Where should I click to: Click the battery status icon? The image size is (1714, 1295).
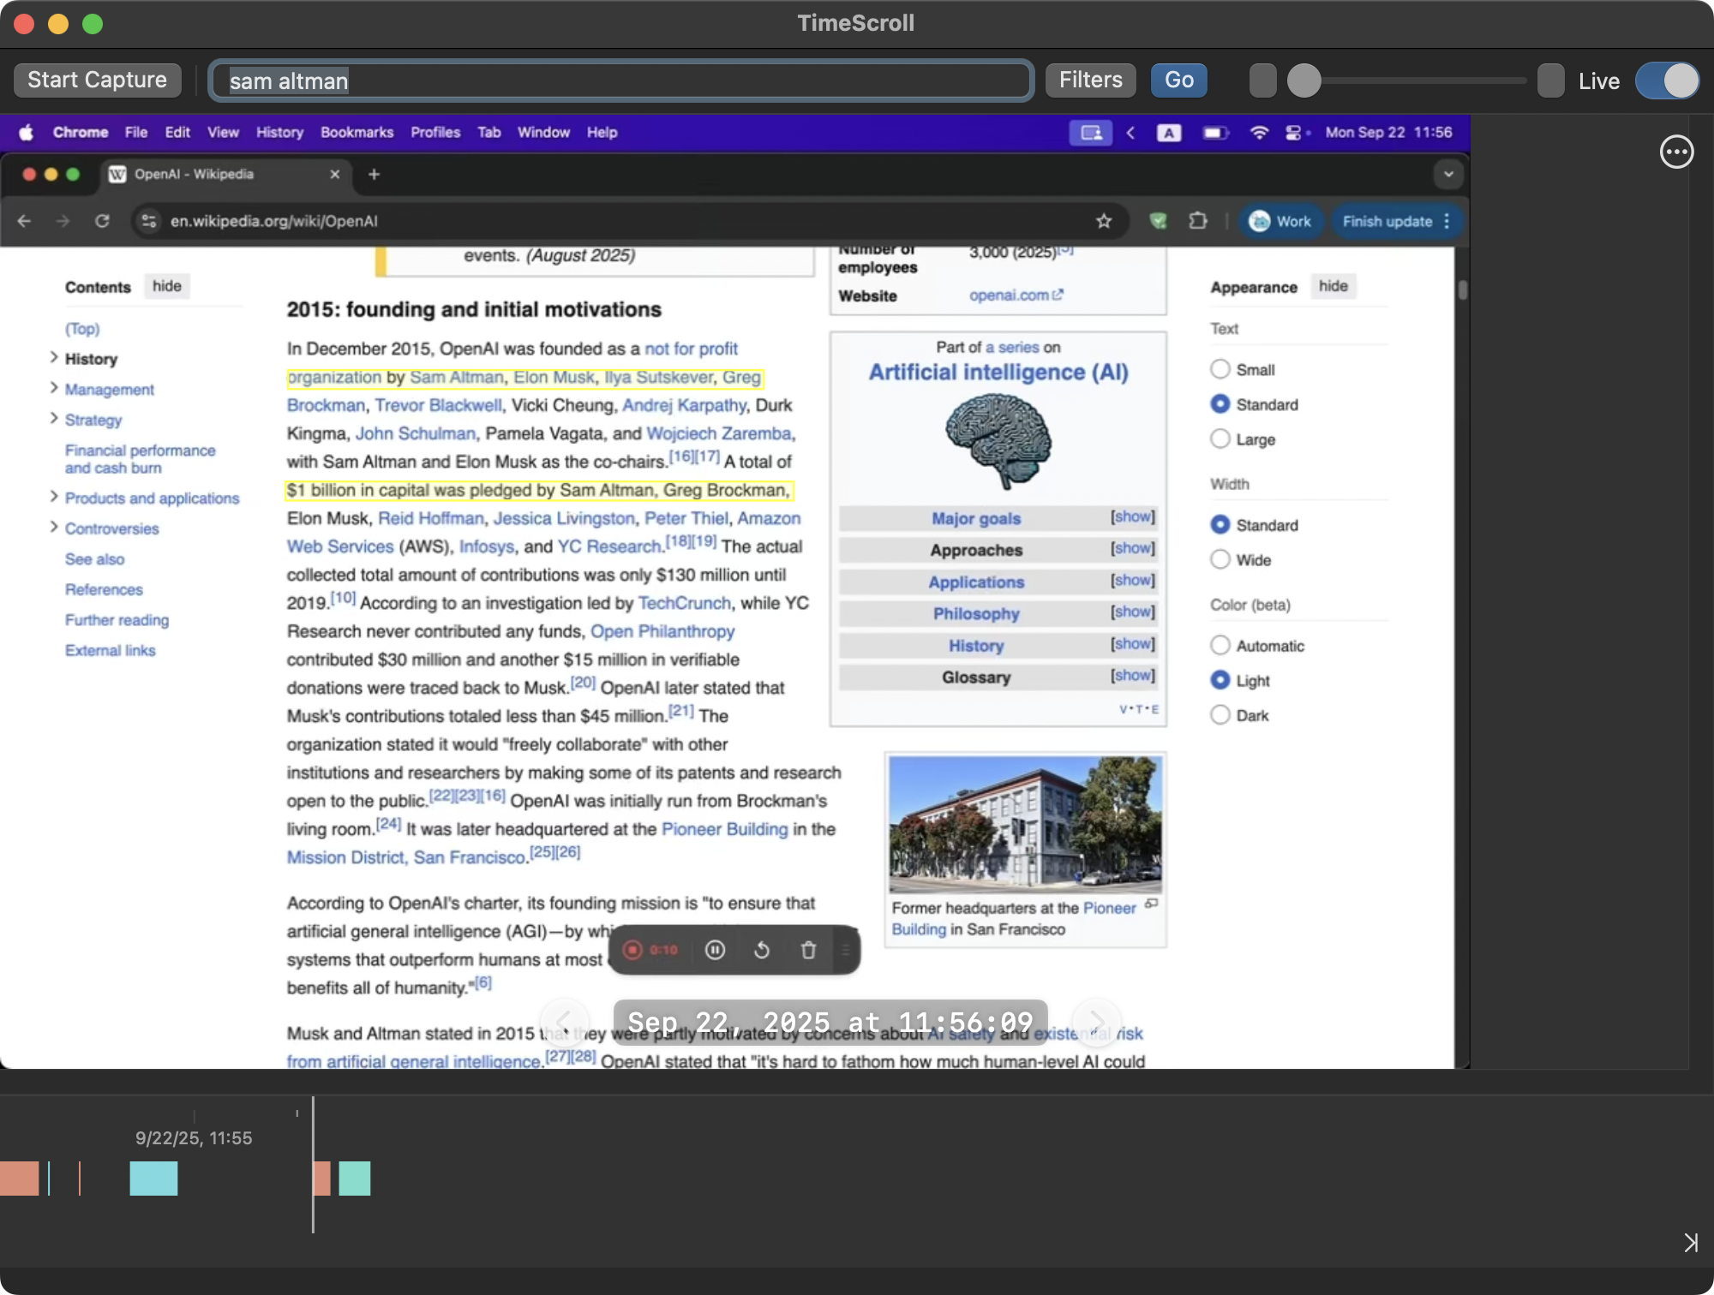pos(1215,133)
